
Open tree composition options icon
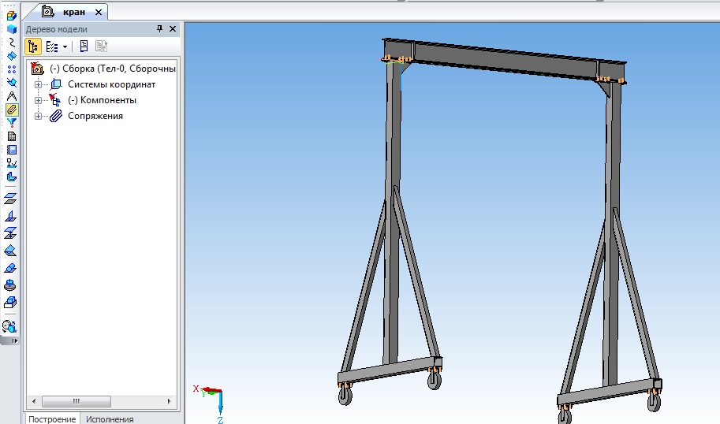[x=52, y=46]
